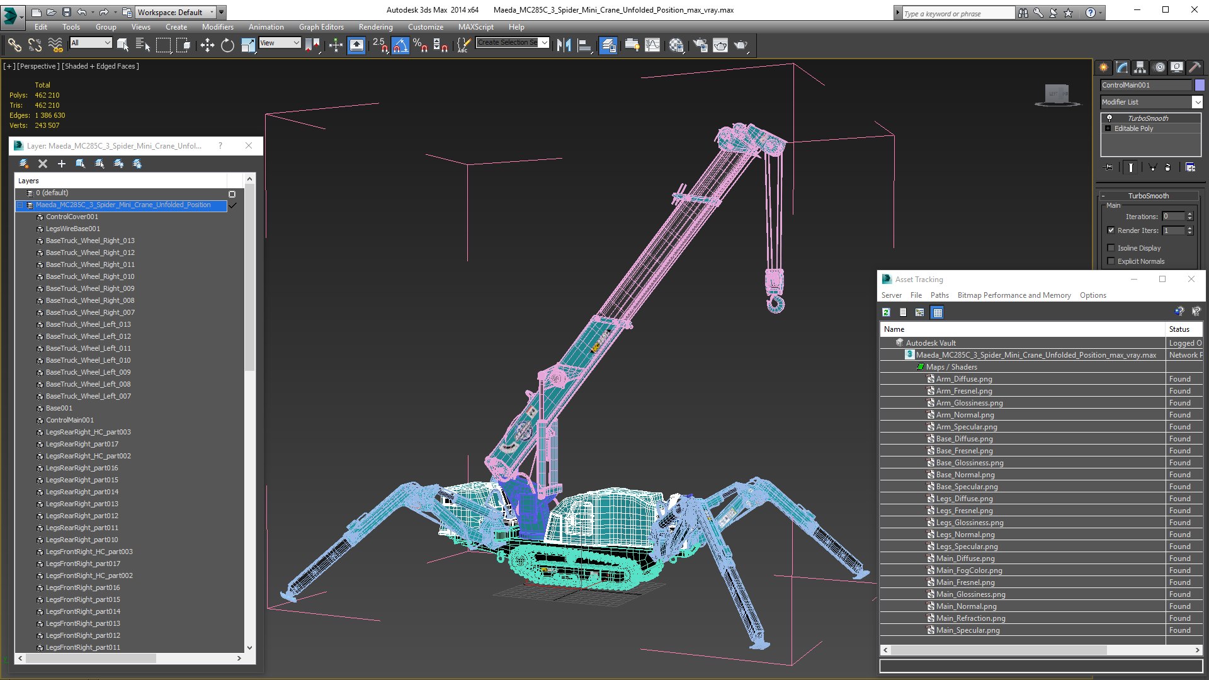Open the MAXScript menu
This screenshot has height=680, width=1209.
(x=475, y=27)
